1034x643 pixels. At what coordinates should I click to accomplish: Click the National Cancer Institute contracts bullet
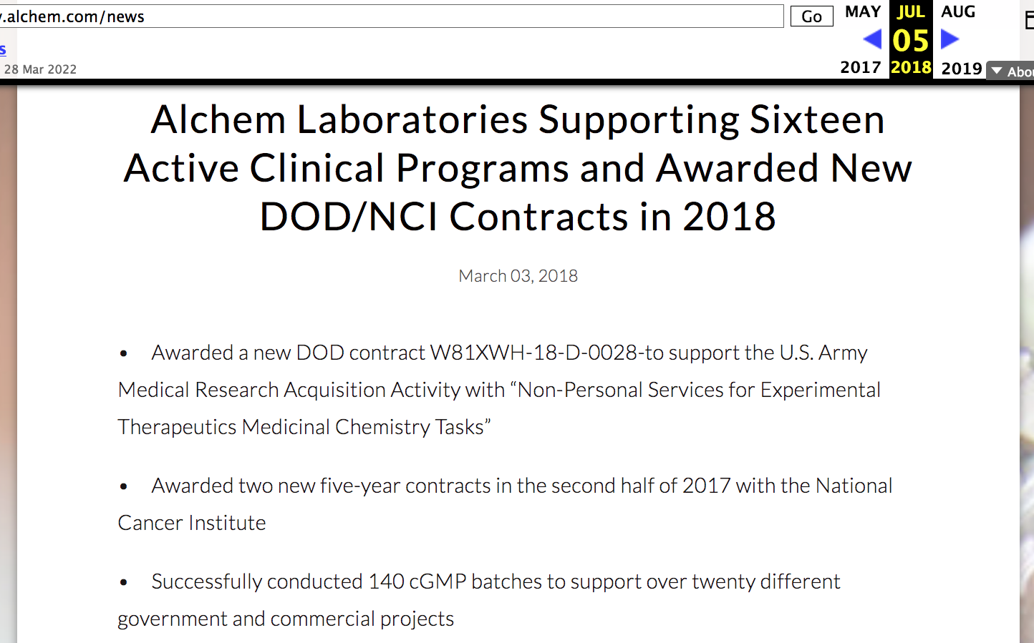505,504
